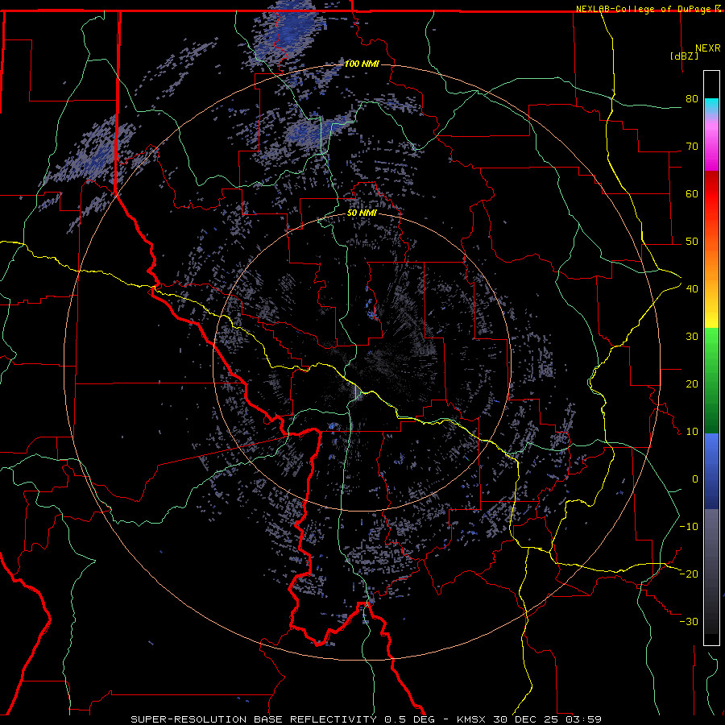Click the 50 NMI range ring label
725x725 pixels.
362,213
